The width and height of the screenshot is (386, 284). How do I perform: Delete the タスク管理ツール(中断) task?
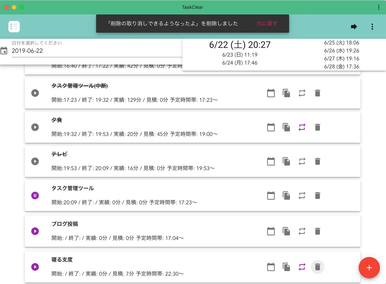318,93
